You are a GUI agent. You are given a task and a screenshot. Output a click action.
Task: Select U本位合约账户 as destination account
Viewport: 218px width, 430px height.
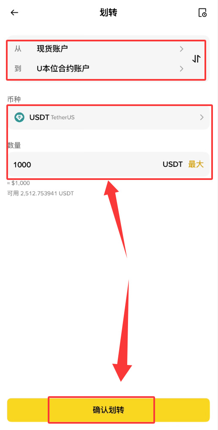(x=63, y=68)
